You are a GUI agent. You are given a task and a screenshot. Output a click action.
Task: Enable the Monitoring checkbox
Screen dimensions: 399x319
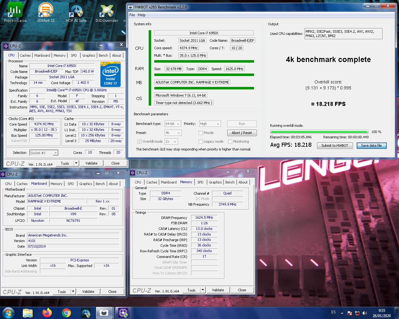230,141
